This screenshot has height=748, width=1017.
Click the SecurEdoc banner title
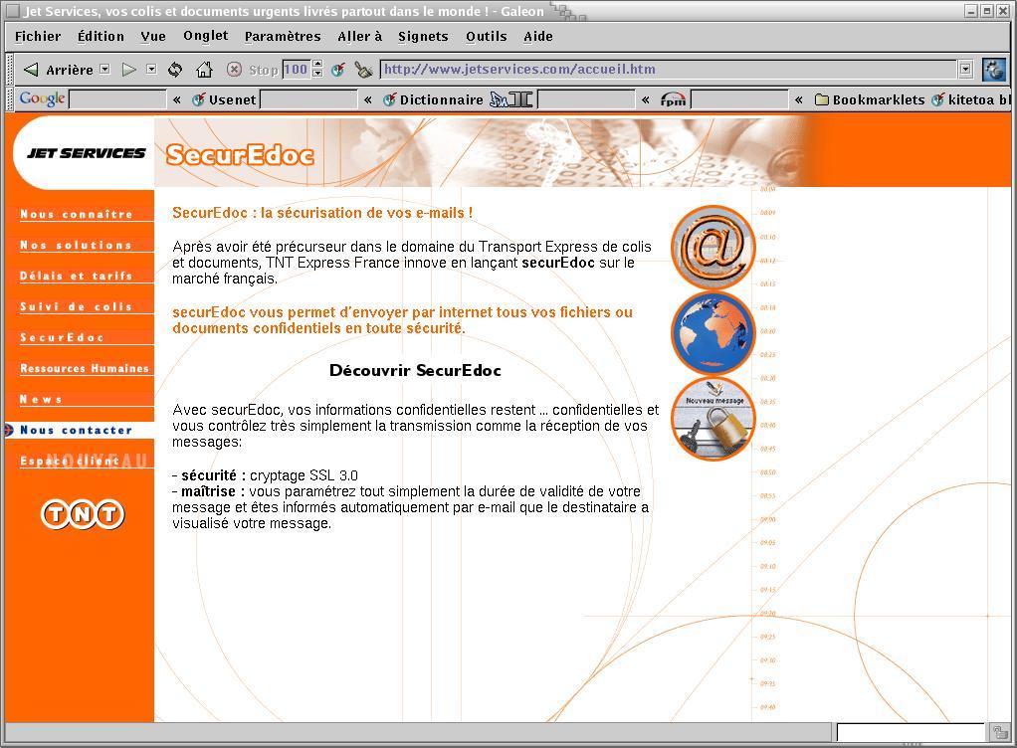click(x=240, y=155)
